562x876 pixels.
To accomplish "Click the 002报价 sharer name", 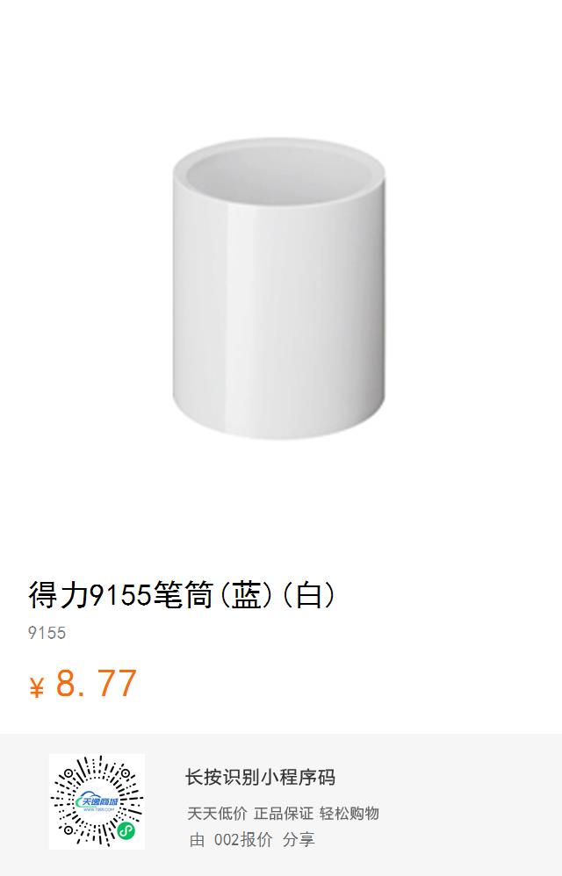I will pos(243,839).
